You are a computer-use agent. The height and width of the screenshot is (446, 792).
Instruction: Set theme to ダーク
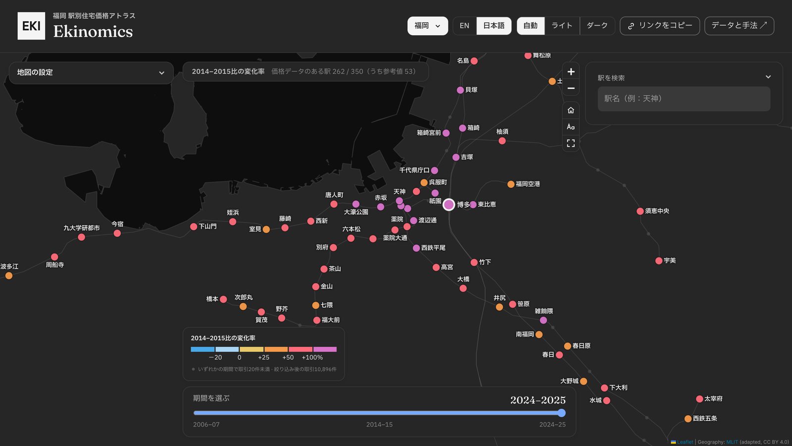tap(597, 26)
